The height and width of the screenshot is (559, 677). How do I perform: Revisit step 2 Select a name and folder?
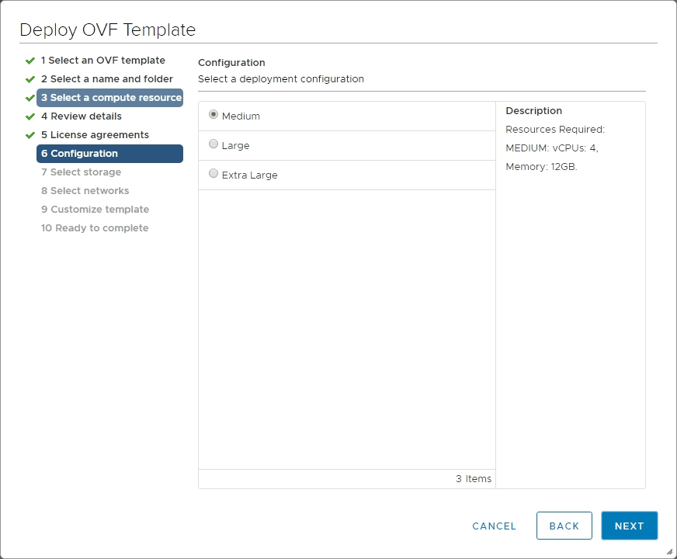[108, 78]
